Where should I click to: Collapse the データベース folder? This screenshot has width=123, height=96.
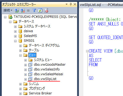(x=10, y=22)
